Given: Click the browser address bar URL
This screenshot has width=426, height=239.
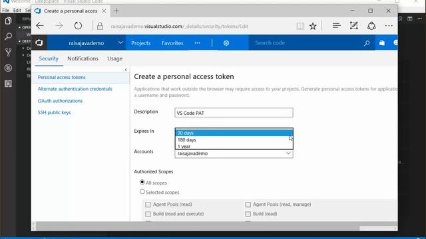Looking at the screenshot, I should click(179, 27).
